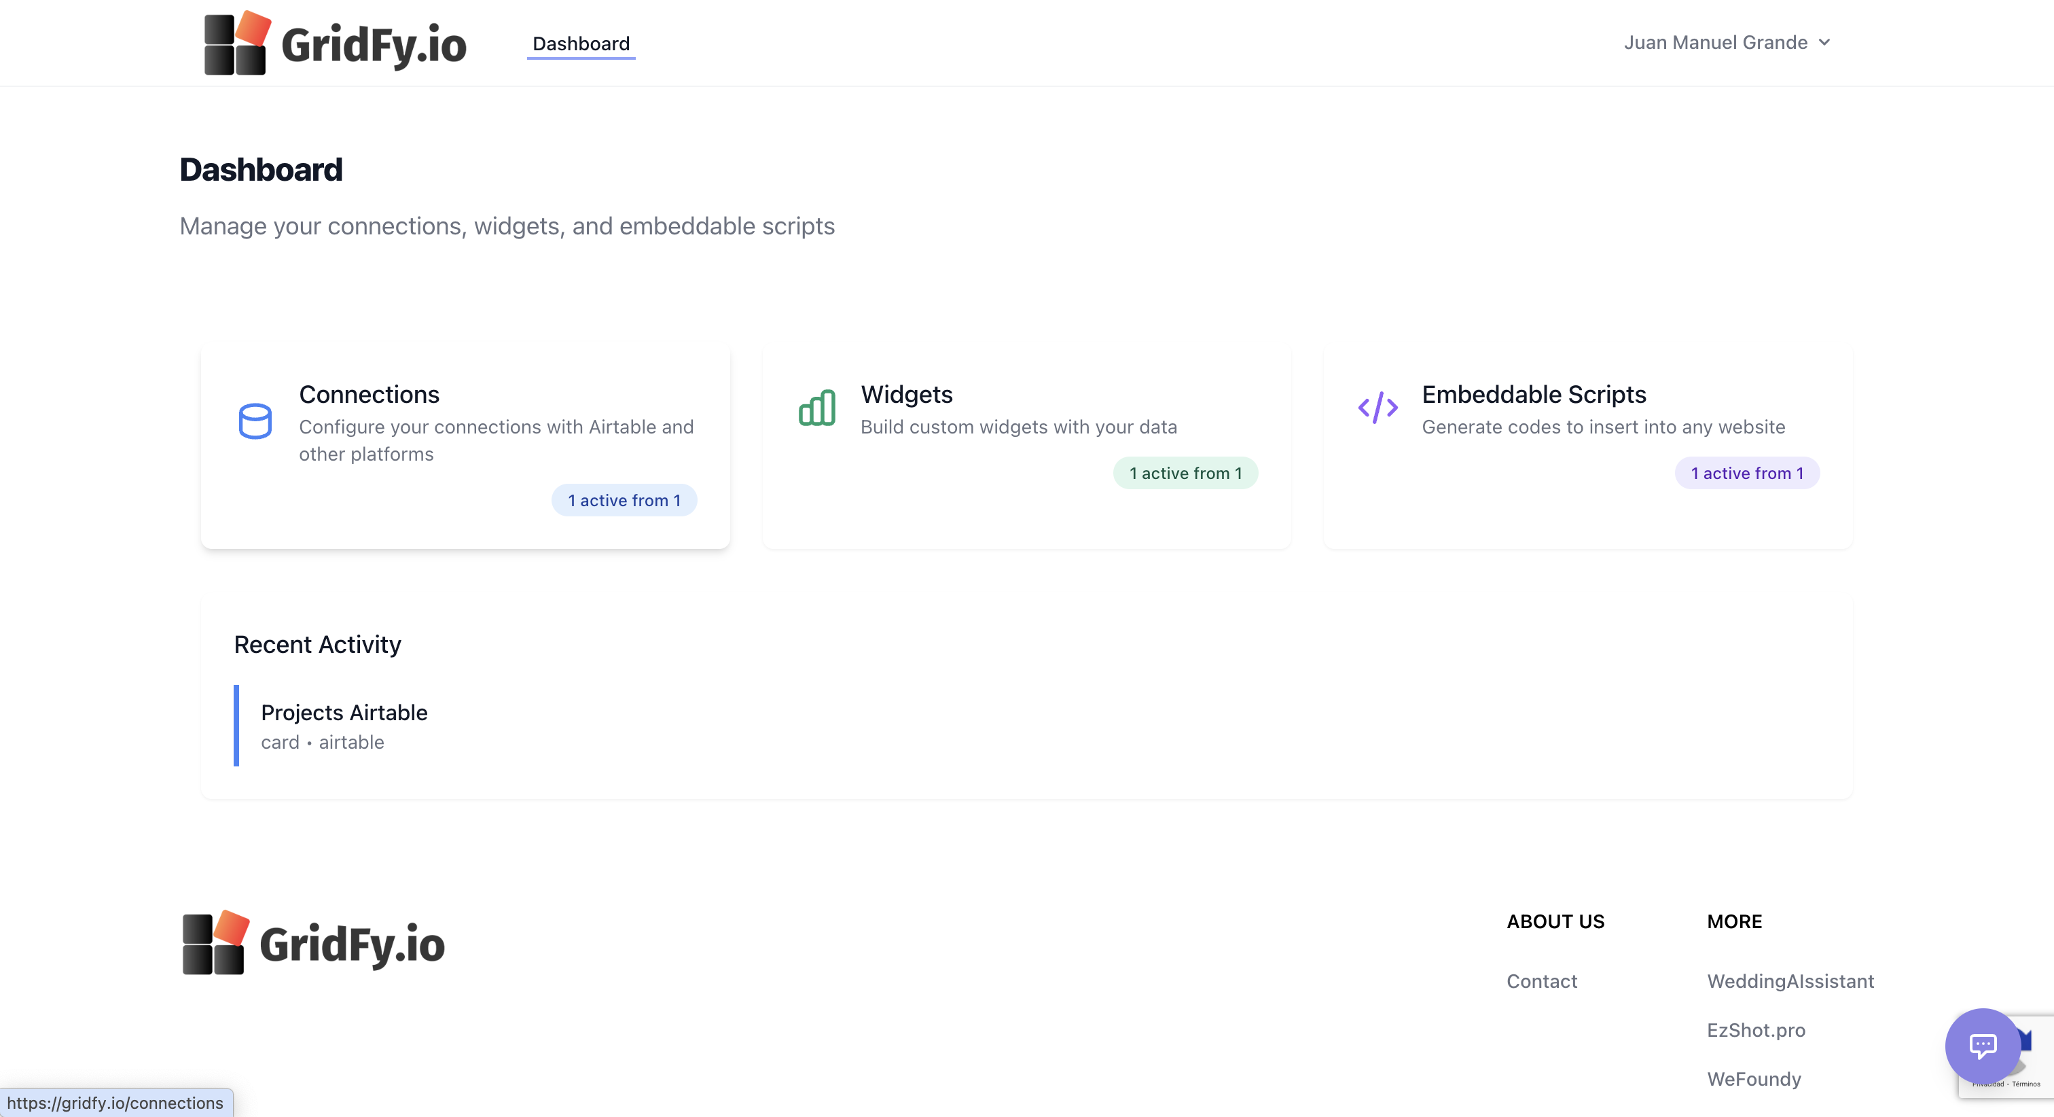Click the Widgets bar chart icon
The width and height of the screenshot is (2054, 1117).
pos(816,408)
